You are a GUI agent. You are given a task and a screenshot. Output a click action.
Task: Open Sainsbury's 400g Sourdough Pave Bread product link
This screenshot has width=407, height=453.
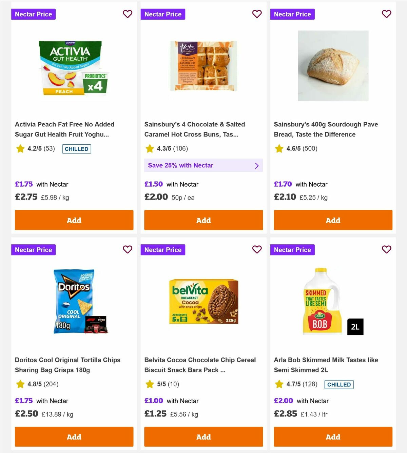[326, 129]
